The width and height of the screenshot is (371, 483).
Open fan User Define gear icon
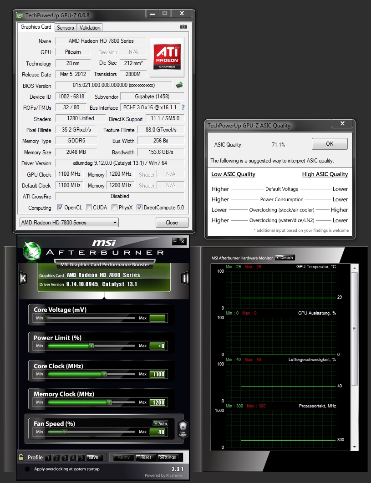pyautogui.click(x=183, y=428)
